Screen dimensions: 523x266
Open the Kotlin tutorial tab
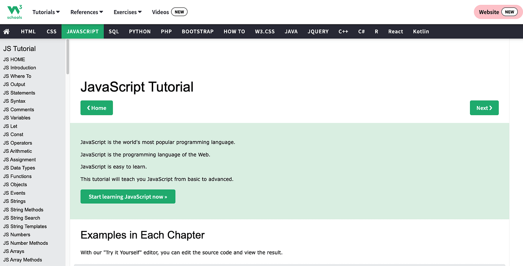point(421,31)
